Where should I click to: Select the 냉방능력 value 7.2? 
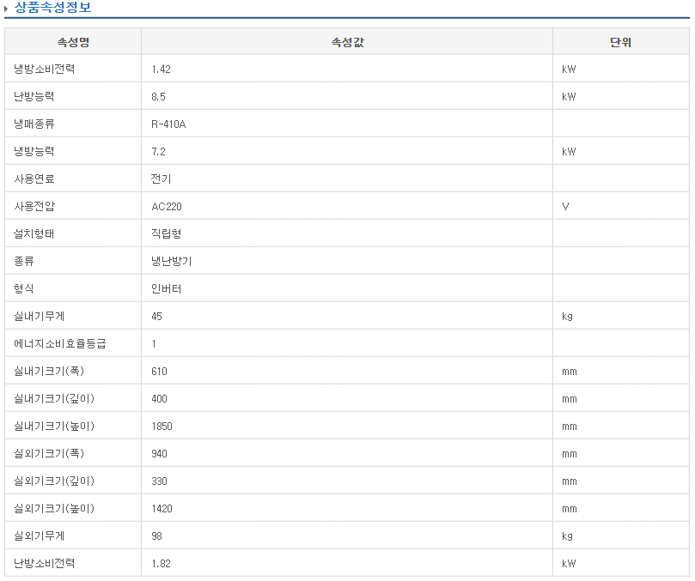pyautogui.click(x=158, y=151)
